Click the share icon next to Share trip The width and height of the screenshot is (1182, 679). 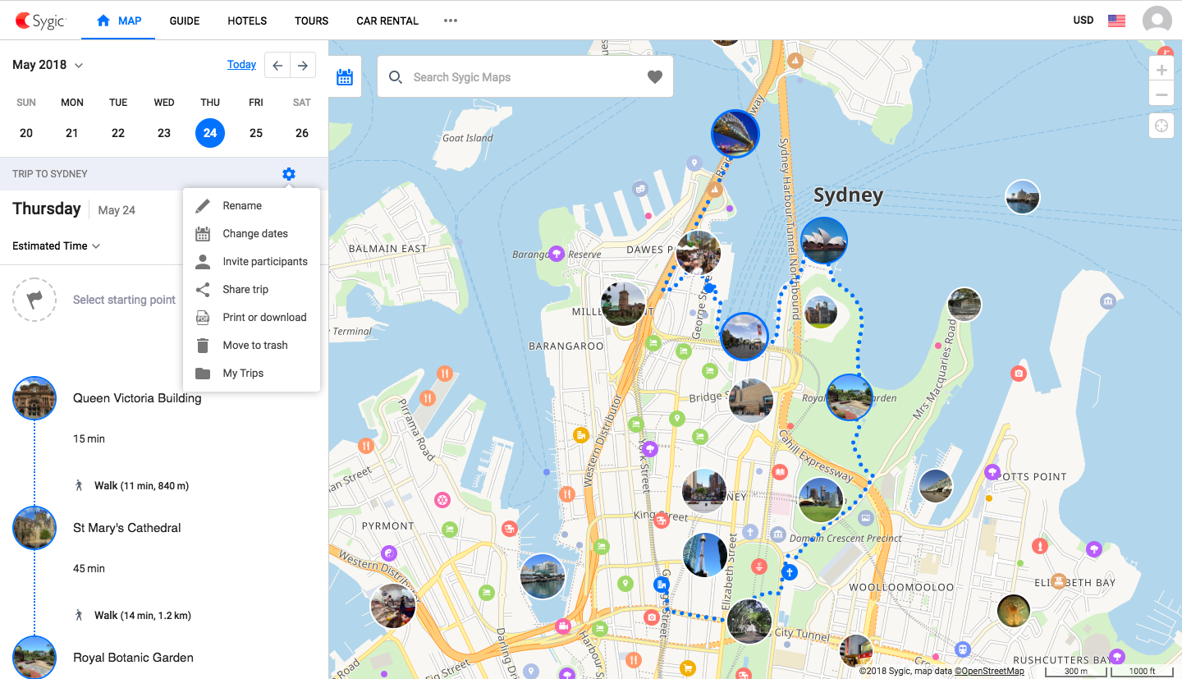pyautogui.click(x=203, y=290)
